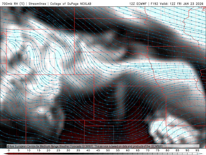Click the "30" label on RH scale
206x155 pixels.
(68, 150)
